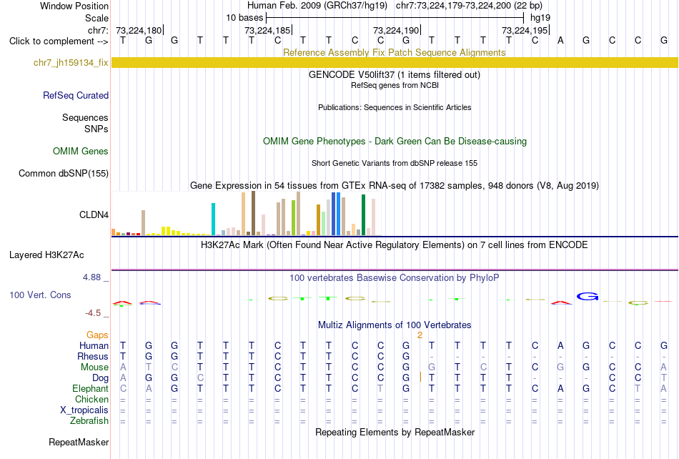Click the Window Position label
Screen dimensions: 679x459
tap(74, 6)
